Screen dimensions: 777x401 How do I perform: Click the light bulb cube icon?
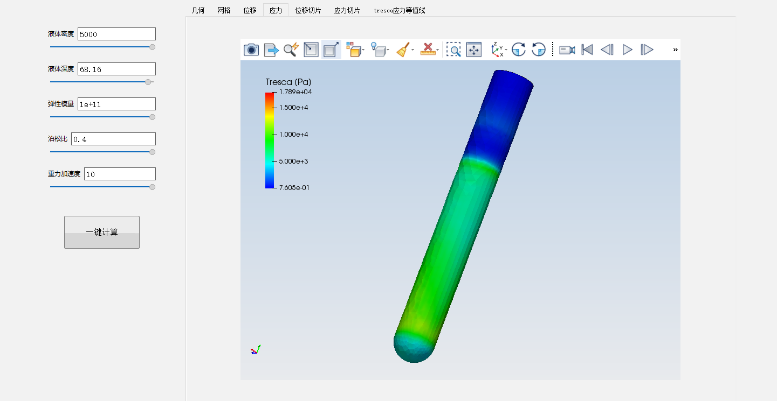379,50
